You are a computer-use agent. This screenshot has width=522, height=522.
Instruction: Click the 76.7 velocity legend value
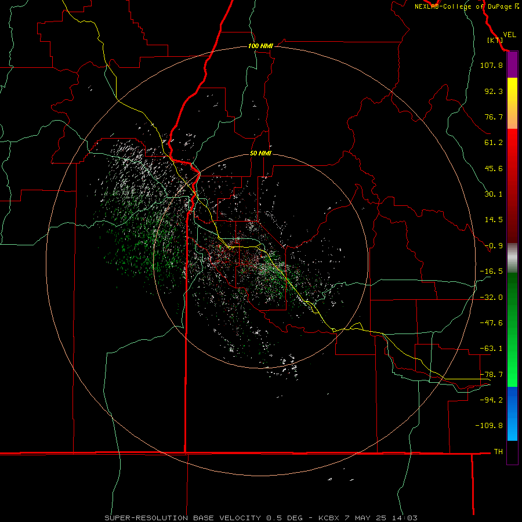coord(494,117)
